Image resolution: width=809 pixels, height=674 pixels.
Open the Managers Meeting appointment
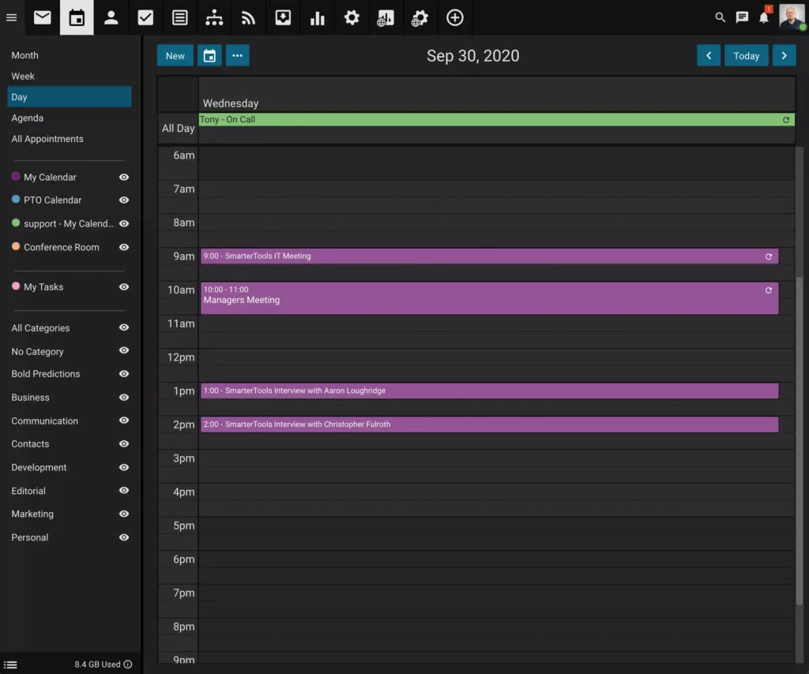[488, 298]
